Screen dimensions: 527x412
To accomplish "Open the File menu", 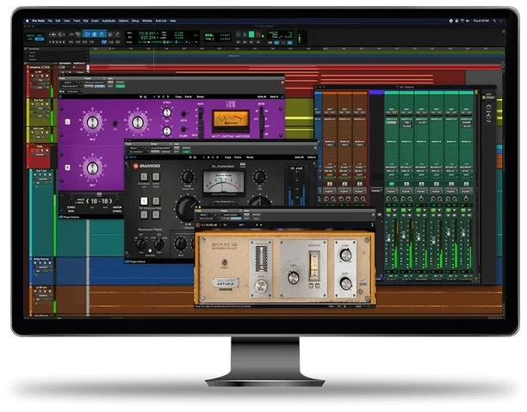I will [50, 21].
